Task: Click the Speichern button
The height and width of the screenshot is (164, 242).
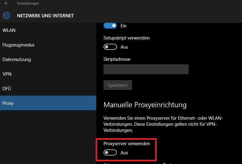Action: [x=118, y=85]
